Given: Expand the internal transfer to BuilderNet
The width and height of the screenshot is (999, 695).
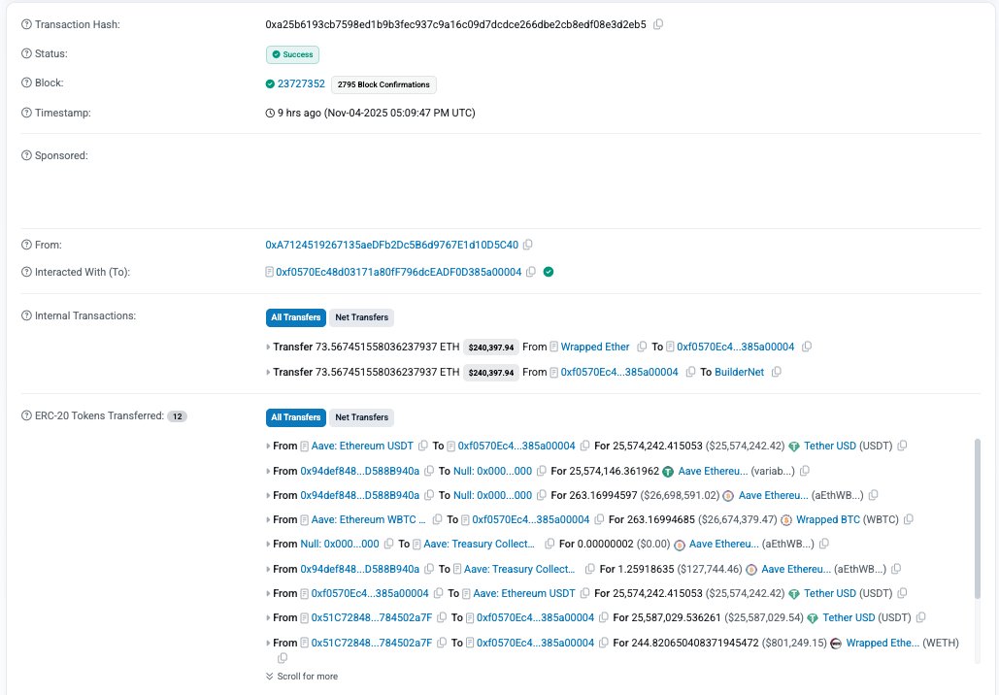Looking at the screenshot, I should 268,372.
